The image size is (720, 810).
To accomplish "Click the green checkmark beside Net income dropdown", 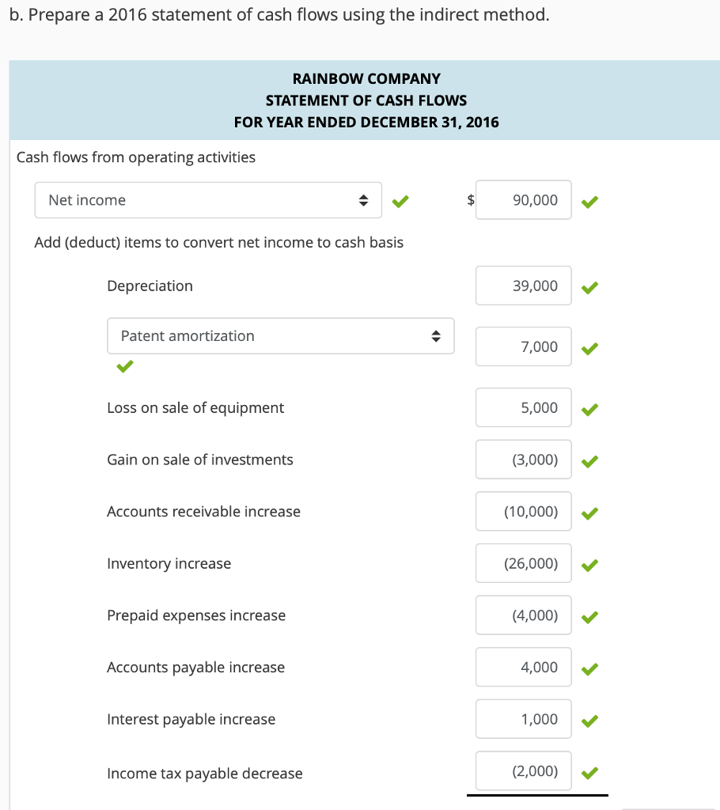I will click(x=400, y=202).
